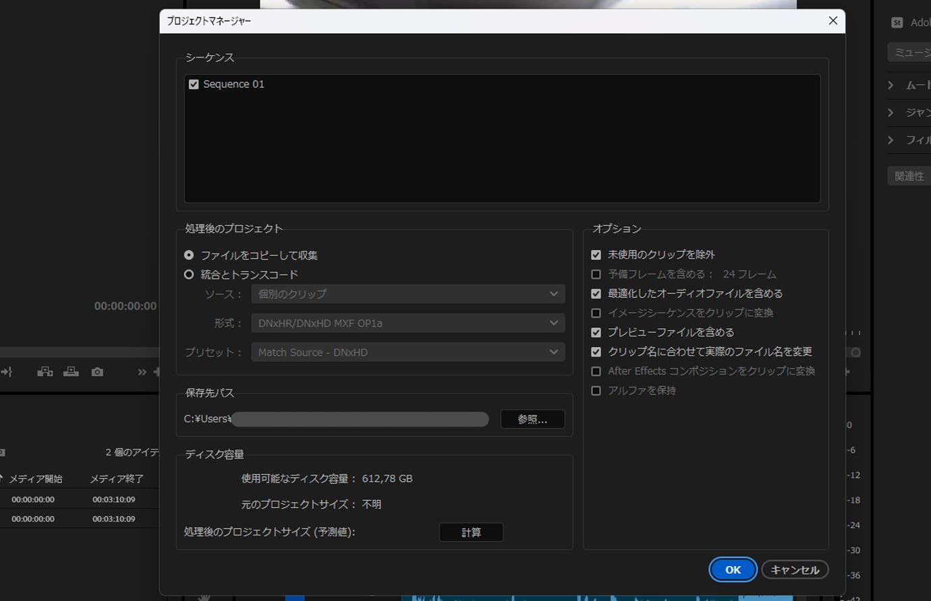Click the plus Button Editor icon
The width and height of the screenshot is (931, 601).
pos(157,371)
